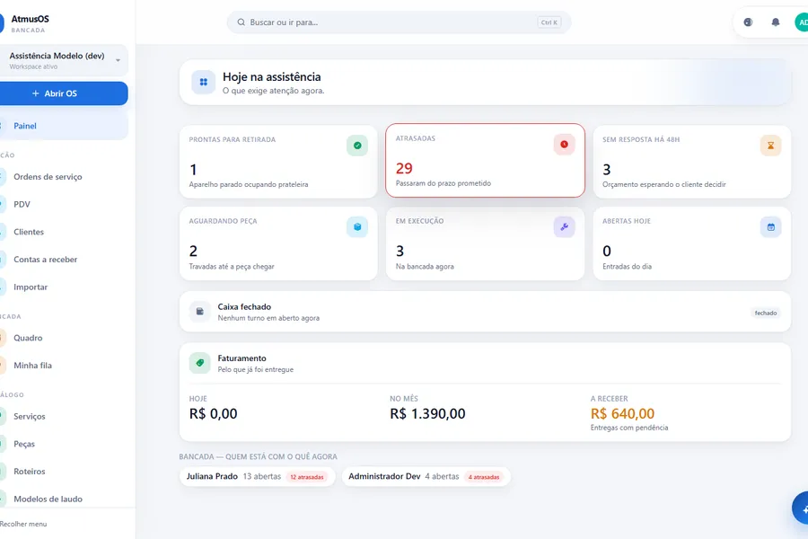808x539 pixels.
Task: Click the R$ 640,00 a receber value
Action: click(622, 413)
